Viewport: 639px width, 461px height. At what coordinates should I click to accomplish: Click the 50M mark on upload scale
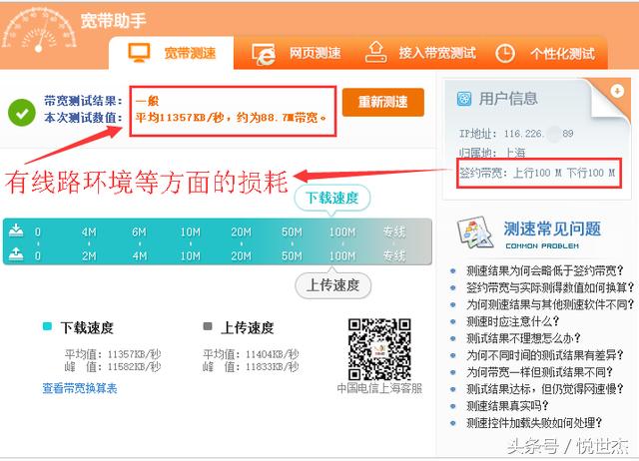(292, 255)
